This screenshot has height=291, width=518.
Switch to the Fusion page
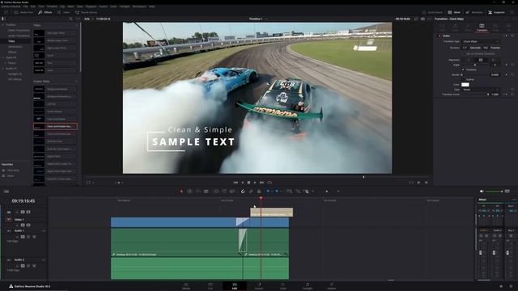[x=259, y=286]
